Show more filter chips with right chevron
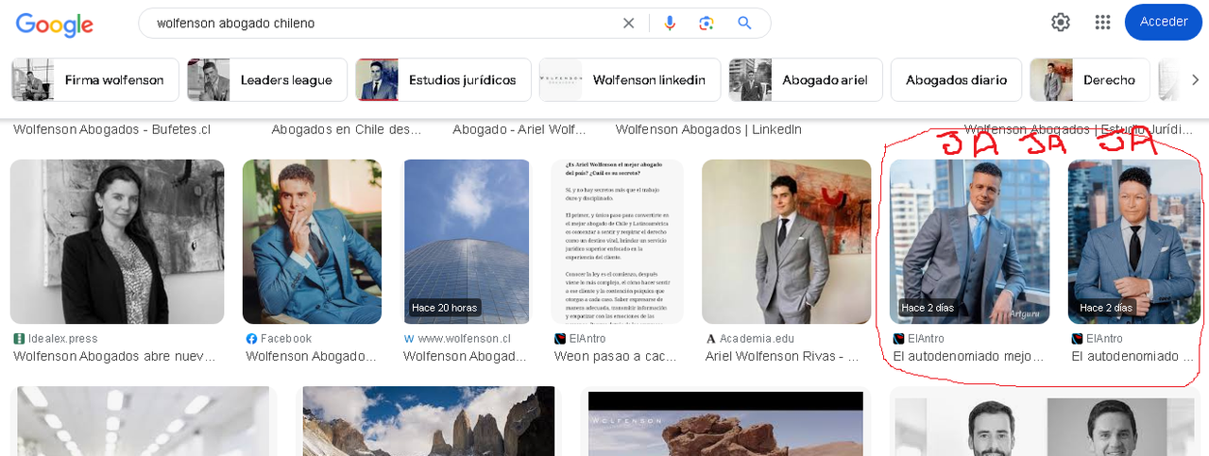 (x=1195, y=80)
